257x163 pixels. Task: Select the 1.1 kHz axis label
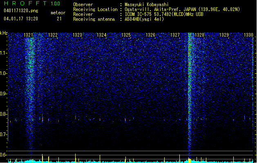point(4,53)
